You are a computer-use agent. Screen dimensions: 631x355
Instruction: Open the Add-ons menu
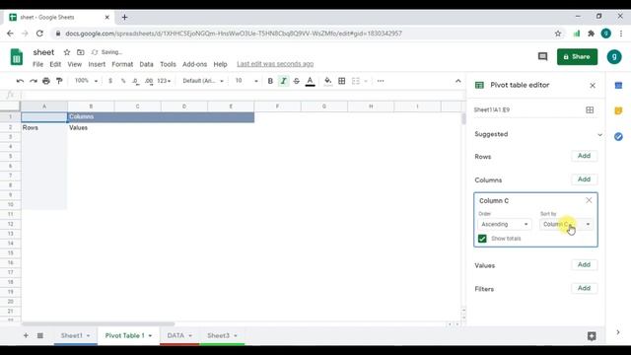click(194, 64)
